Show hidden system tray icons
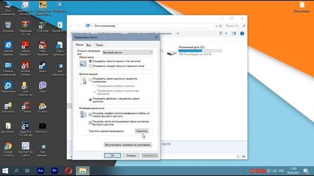The width and height of the screenshot is (314, 176). 247,171
